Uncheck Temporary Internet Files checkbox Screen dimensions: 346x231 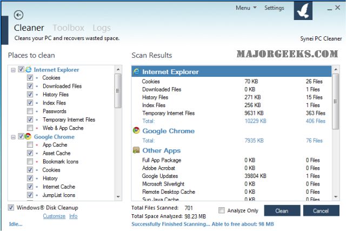(x=30, y=120)
